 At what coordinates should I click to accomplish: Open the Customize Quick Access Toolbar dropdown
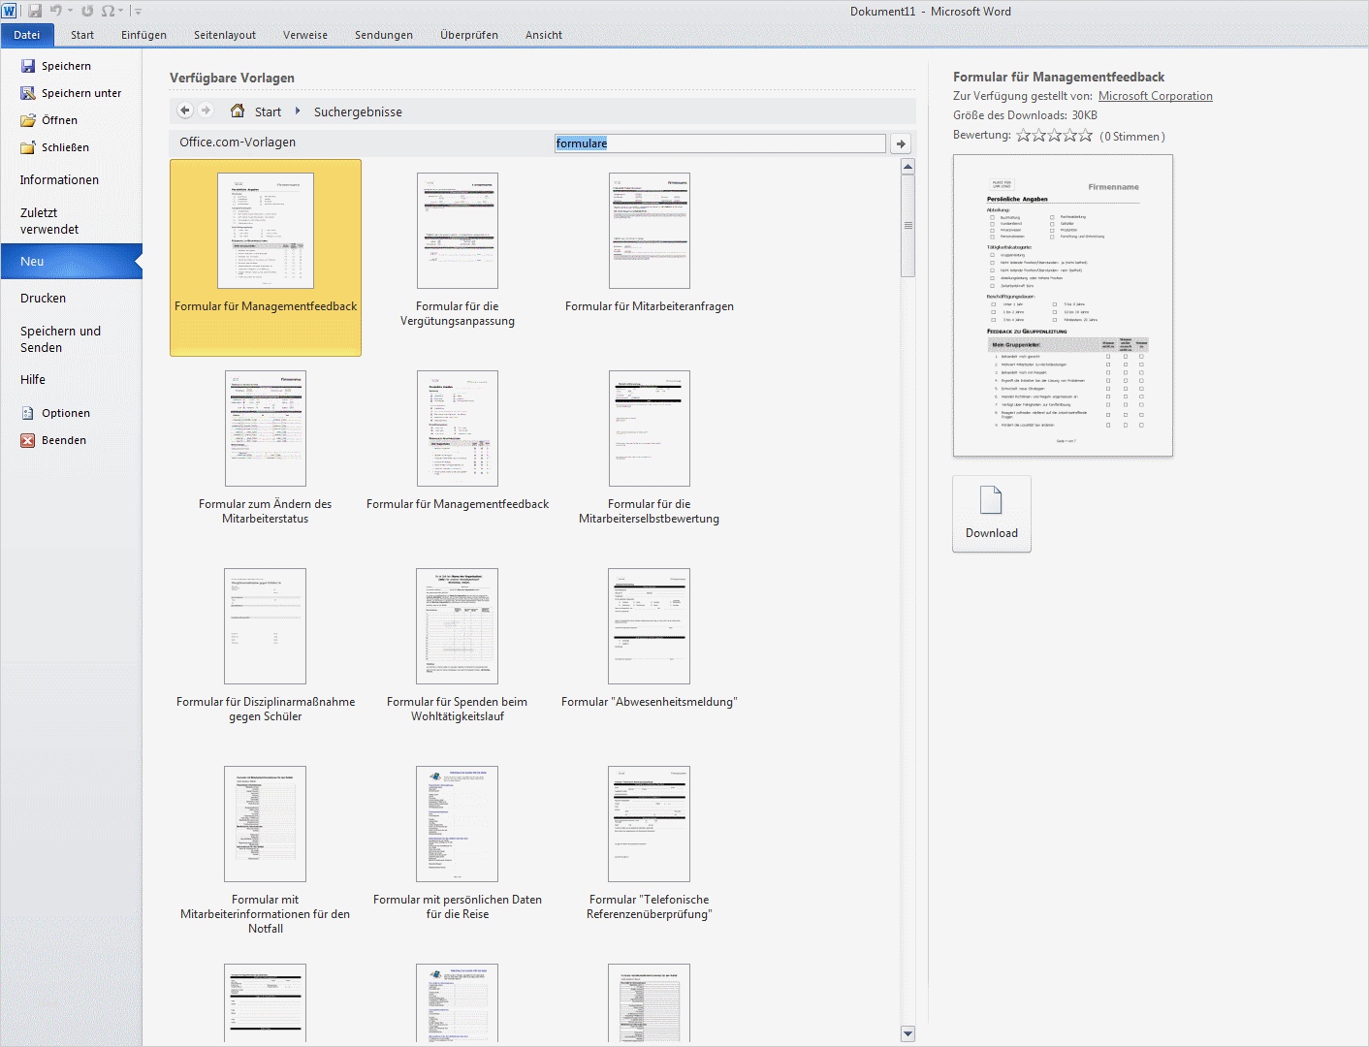[138, 11]
